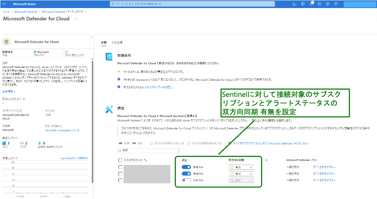Click the workbooks chart icon (3)
Image resolution: width=377 pixels, height=199 pixels.
4,143
